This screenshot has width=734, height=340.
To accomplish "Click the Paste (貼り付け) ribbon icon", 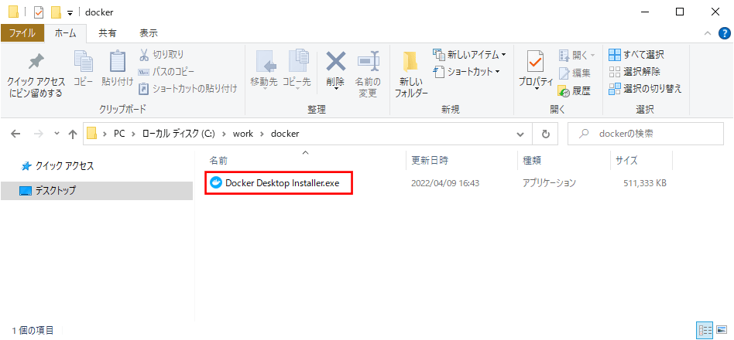I will pyautogui.click(x=118, y=69).
